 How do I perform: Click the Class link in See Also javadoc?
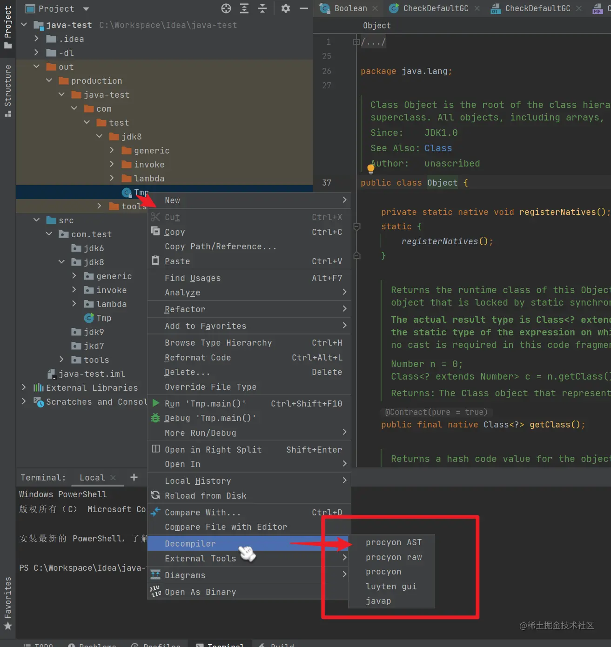point(438,148)
